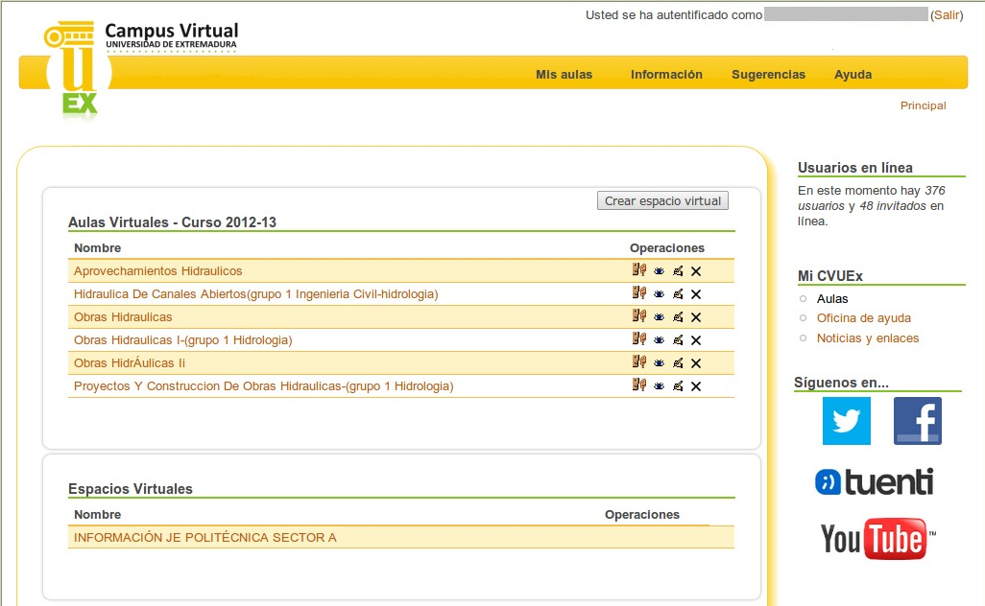This screenshot has width=985, height=606.
Task: Open the Mis aulas menu
Action: (564, 75)
